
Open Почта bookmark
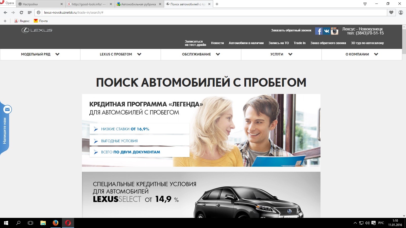coord(41,21)
